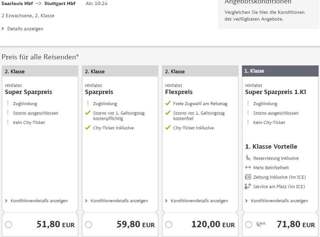
Task: Click 'Service am Platz (im ICE)' benefit text
Action: (x=279, y=186)
